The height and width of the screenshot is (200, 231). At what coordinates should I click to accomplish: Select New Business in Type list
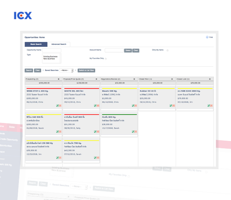coord(49,59)
